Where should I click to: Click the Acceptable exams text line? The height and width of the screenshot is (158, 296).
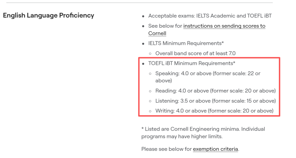210,16
